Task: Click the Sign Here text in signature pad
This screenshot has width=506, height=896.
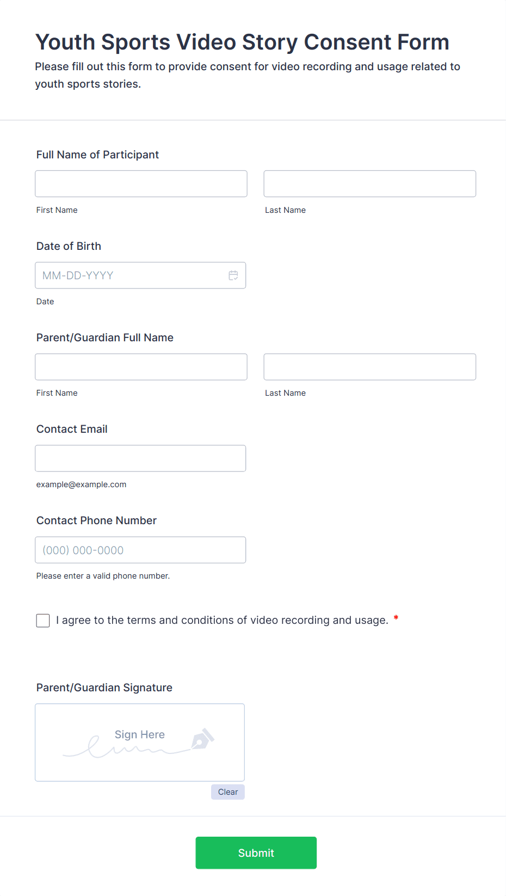Action: [140, 734]
